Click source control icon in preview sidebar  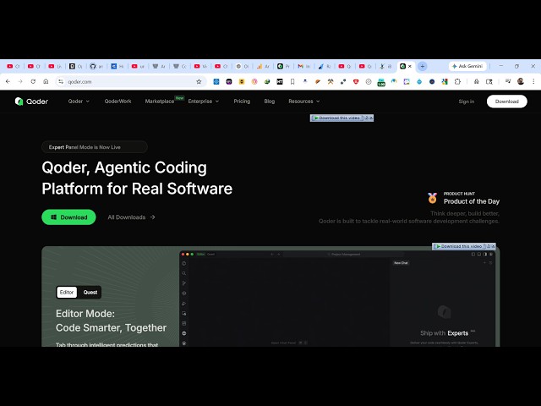[x=184, y=283]
